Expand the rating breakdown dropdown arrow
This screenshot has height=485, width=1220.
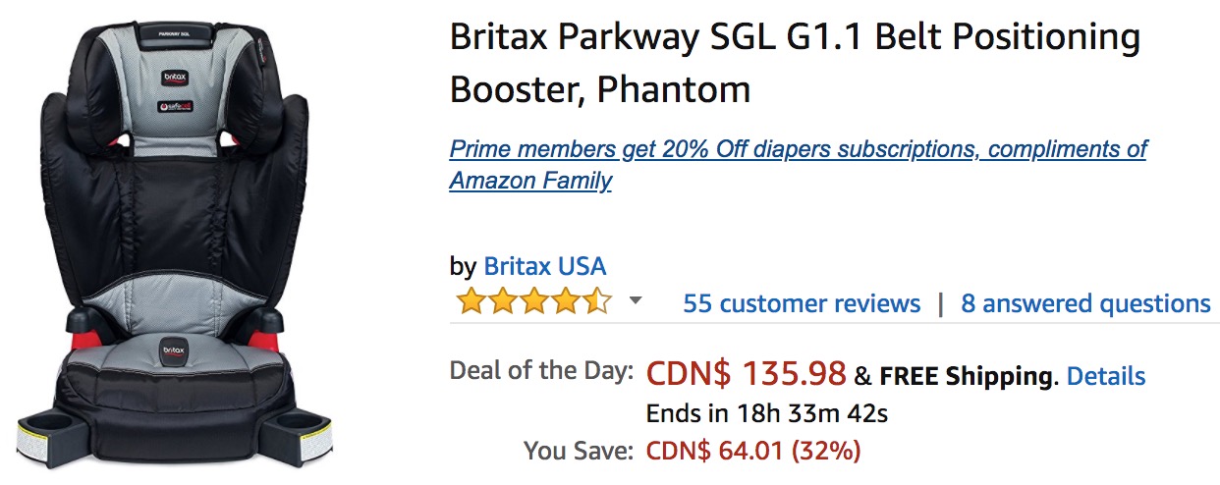636,300
